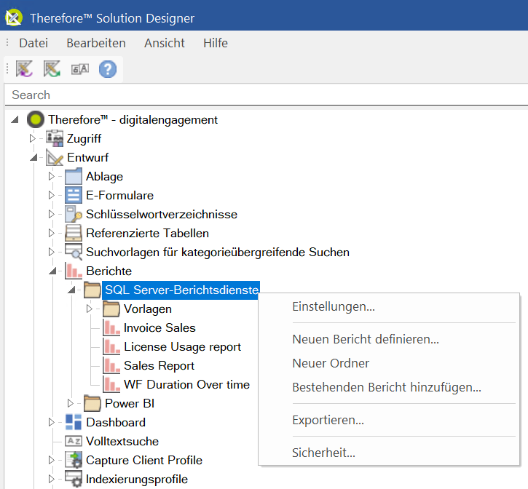Click the WF Duration Over time chart icon
Screen dimensions: 528x489
[x=111, y=384]
